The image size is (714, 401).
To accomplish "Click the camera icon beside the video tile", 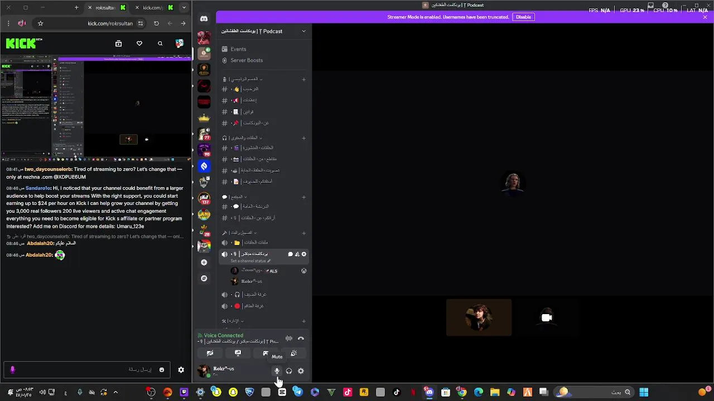I will [x=547, y=317].
